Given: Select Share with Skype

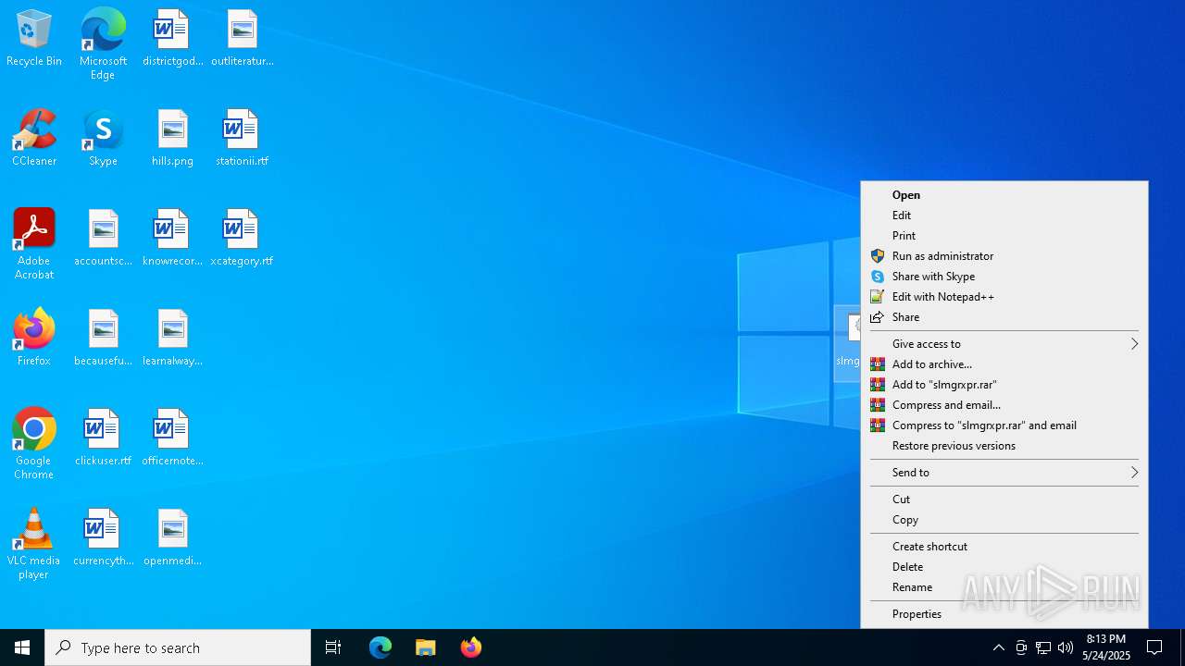Looking at the screenshot, I should tap(1004, 277).
